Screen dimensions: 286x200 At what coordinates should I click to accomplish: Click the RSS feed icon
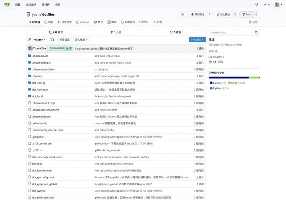183,14
